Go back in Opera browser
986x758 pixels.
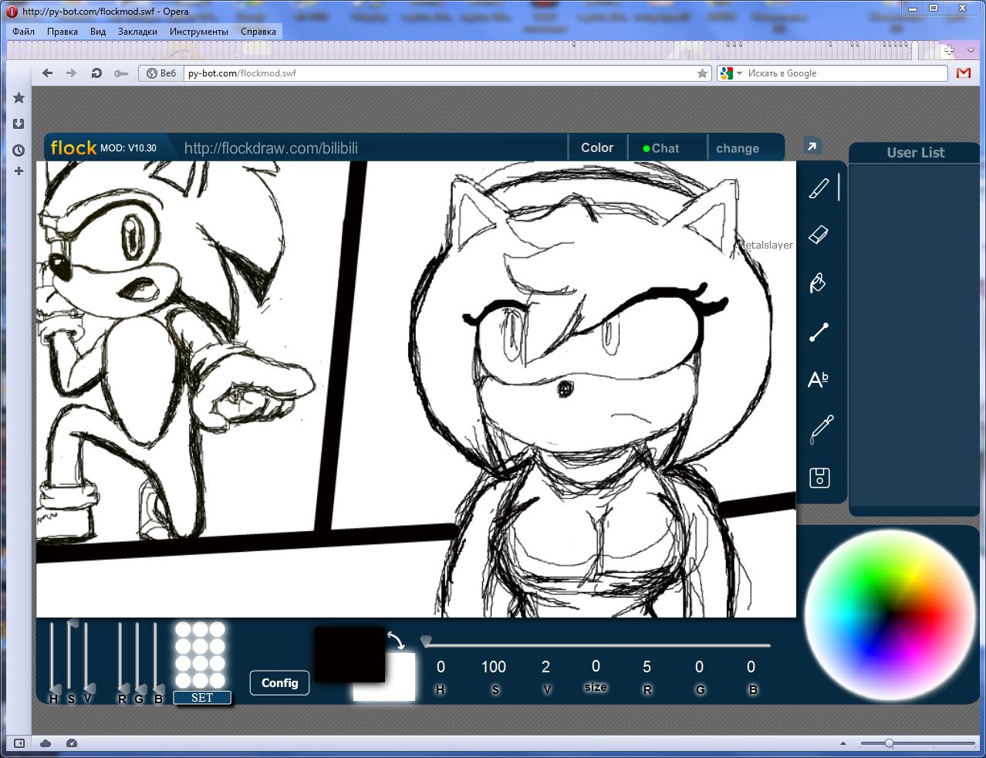point(48,73)
